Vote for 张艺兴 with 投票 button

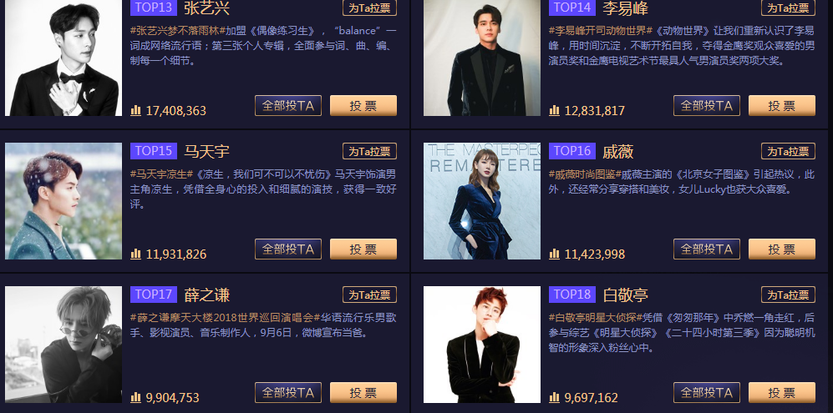pos(363,105)
